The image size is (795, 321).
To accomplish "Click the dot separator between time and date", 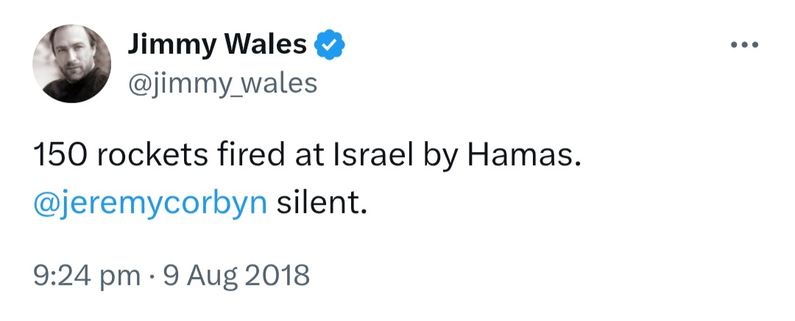I will [x=153, y=276].
